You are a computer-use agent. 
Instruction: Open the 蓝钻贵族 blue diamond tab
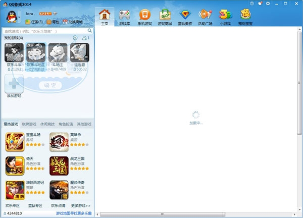click(x=185, y=17)
